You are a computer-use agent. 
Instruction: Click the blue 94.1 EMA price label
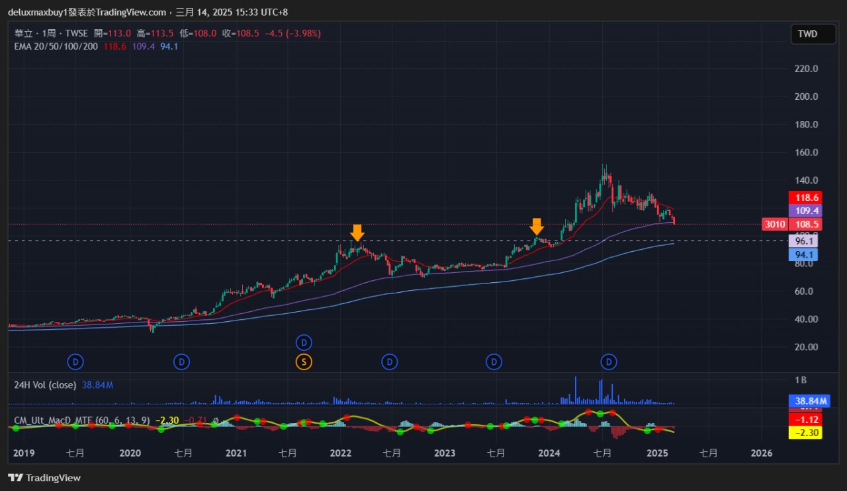[805, 254]
